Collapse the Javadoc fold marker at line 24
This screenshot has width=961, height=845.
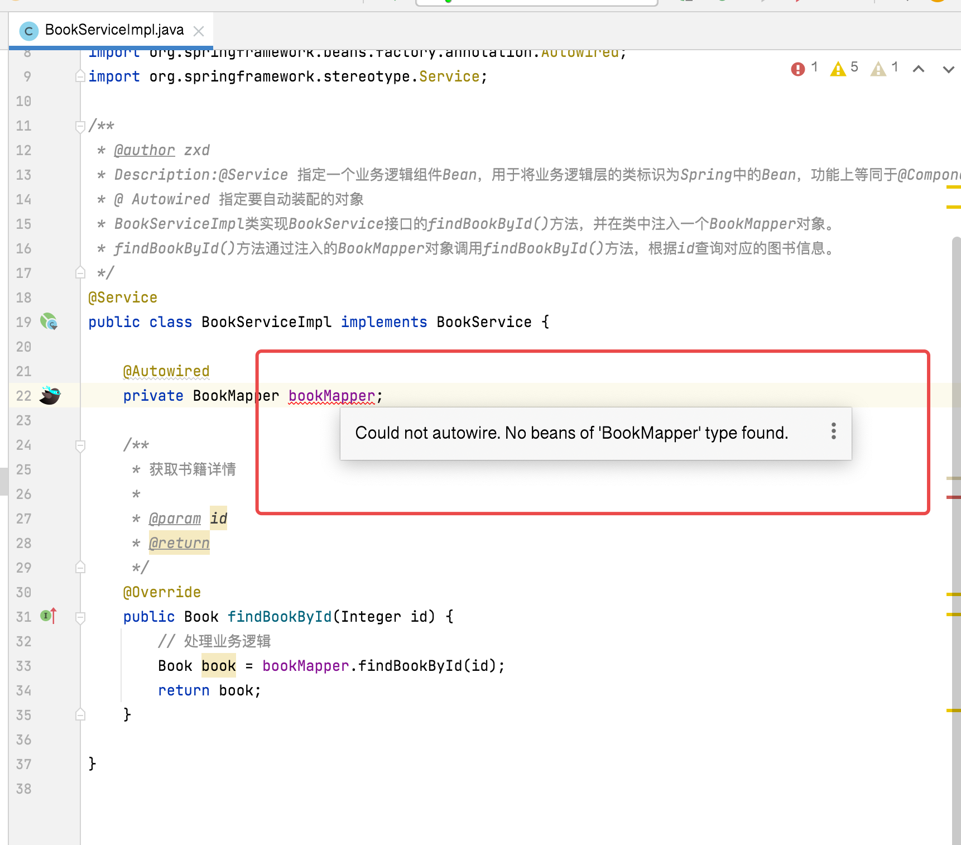[x=80, y=445]
